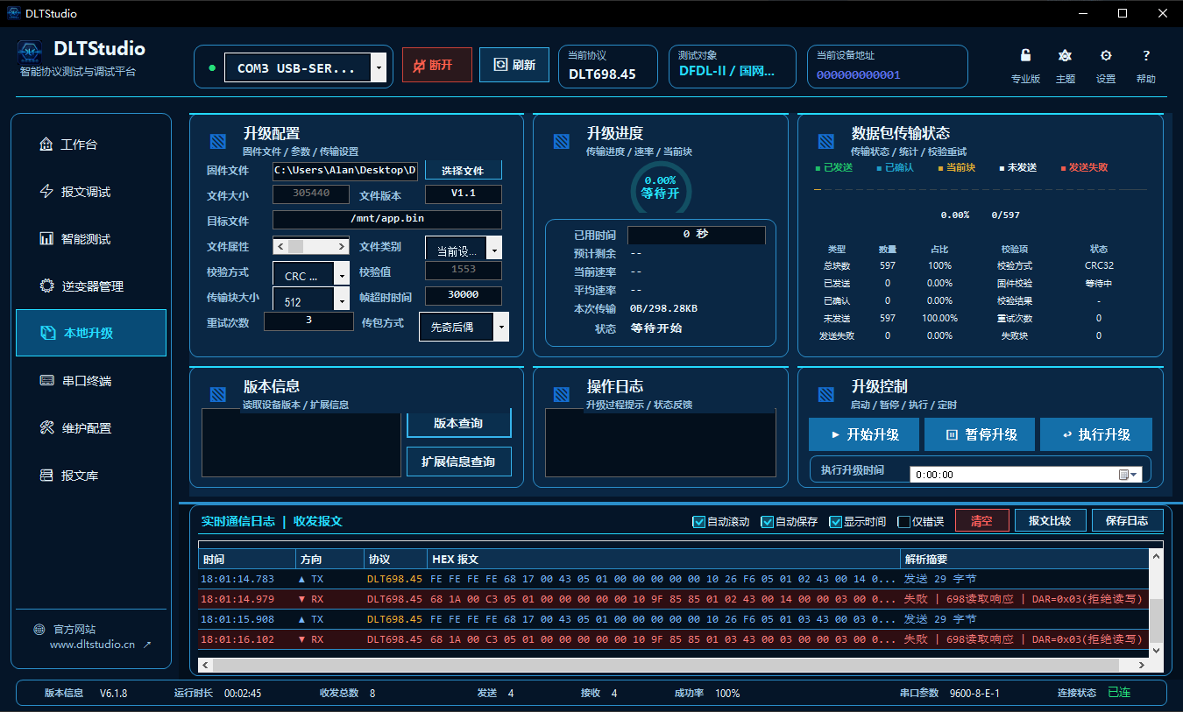Open the 专业版 lock icon
The image size is (1183, 712).
point(1025,56)
